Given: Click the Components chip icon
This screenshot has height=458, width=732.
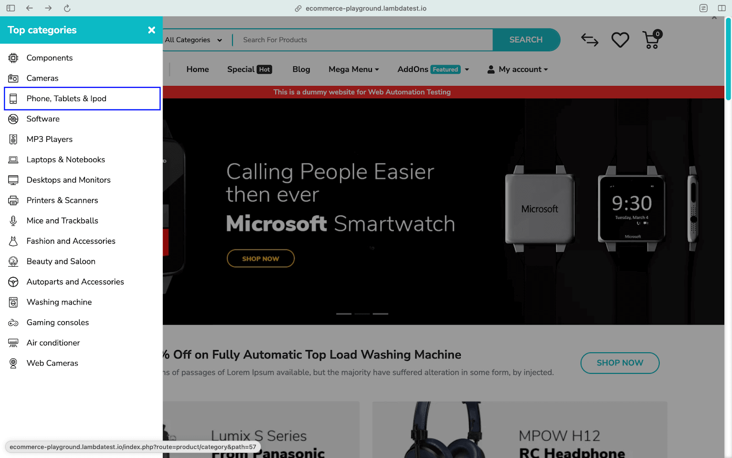Looking at the screenshot, I should point(13,58).
